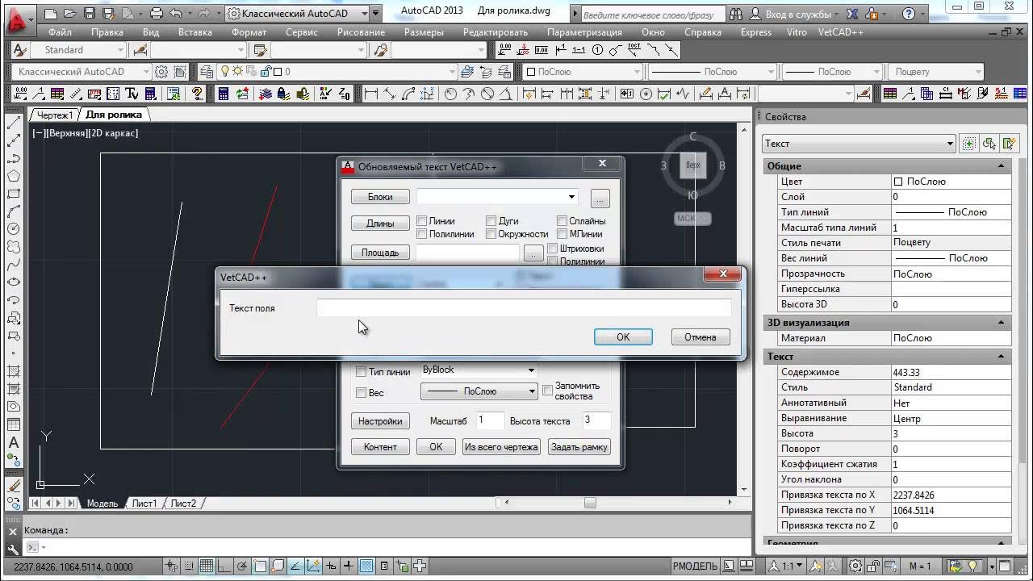The image size is (1033, 581).
Task: Enable the МЛинии checkbox
Action: (x=562, y=233)
